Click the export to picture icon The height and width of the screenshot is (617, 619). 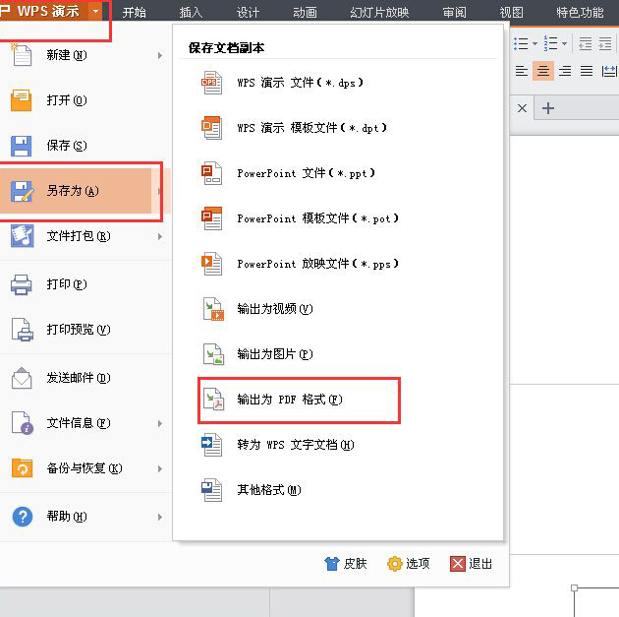(x=213, y=354)
